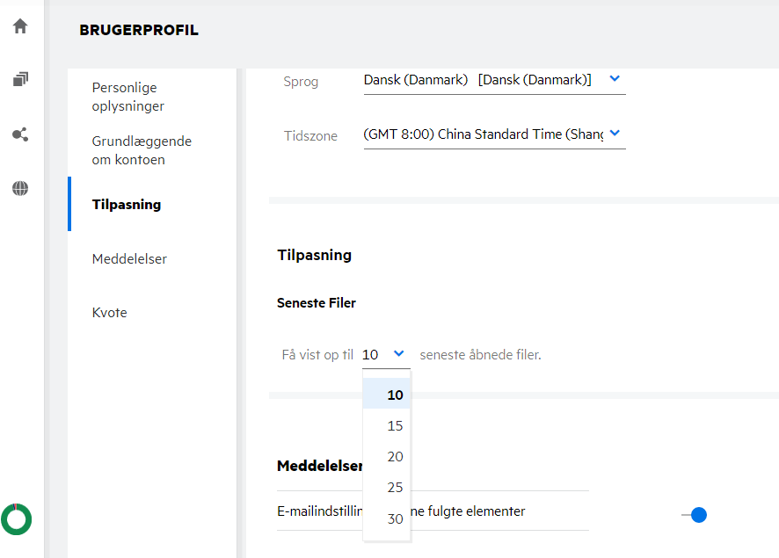
Task: Choose 20 recent files option
Action: click(395, 457)
